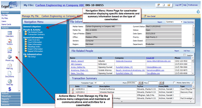The width and height of the screenshot is (202, 108).
Task: Select the ShortCuts menu section
Action: click(11, 96)
